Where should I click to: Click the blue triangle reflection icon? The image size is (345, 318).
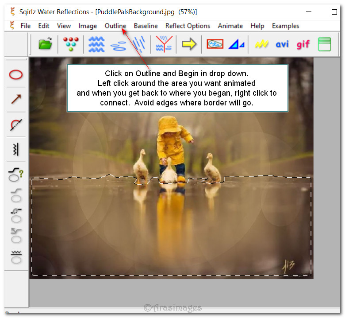pyautogui.click(x=236, y=44)
